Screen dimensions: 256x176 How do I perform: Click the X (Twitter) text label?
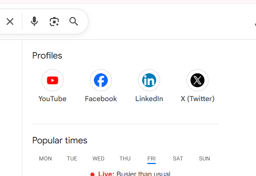point(197,99)
